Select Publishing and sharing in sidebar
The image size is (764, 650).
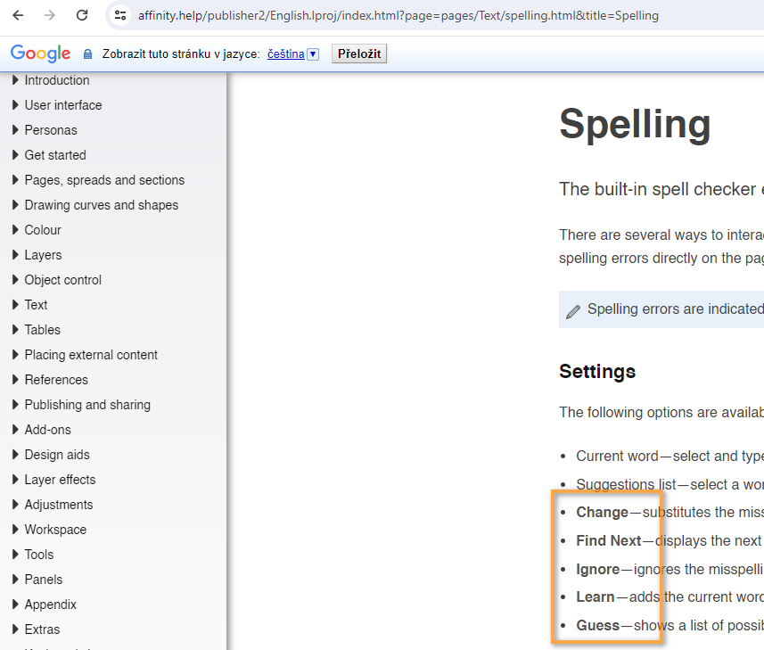(x=87, y=405)
